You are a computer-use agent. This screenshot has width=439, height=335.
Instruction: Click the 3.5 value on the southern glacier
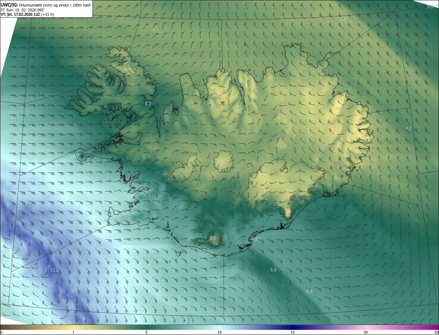click(213, 238)
